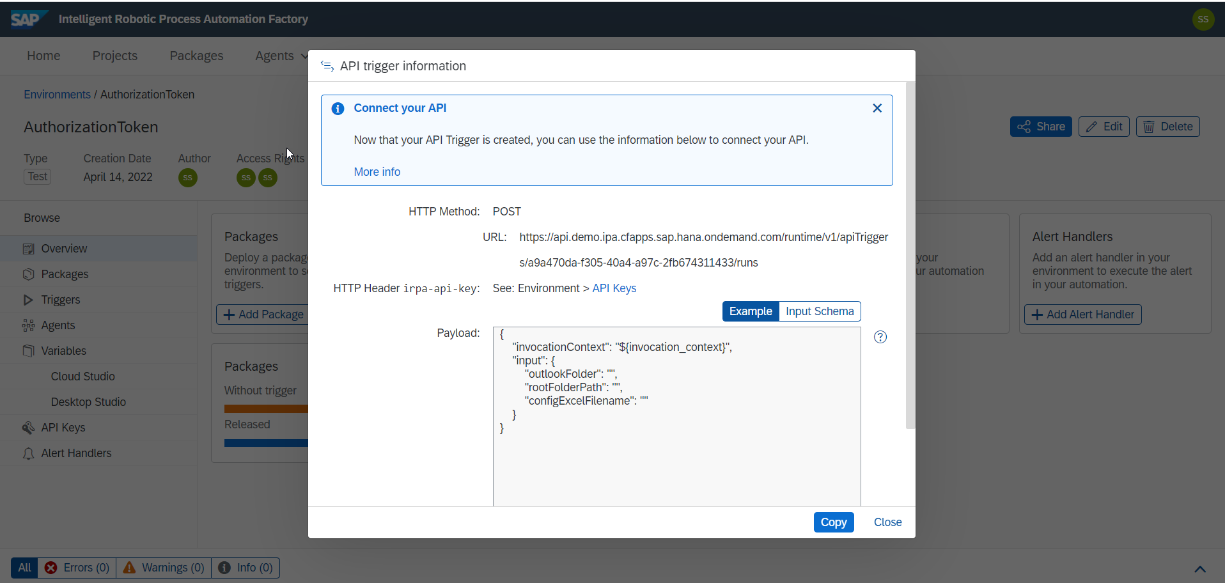This screenshot has width=1225, height=583.
Task: Click the Test type badge
Action: [38, 176]
